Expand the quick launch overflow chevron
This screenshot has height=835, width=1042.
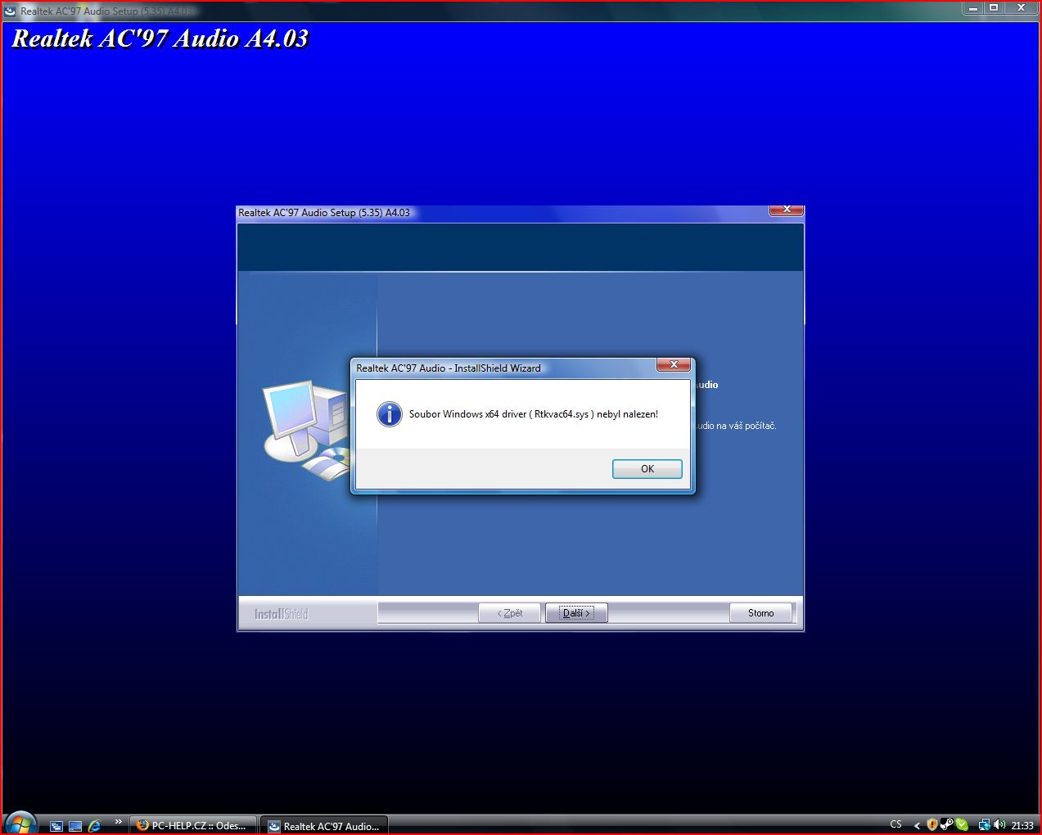(118, 822)
